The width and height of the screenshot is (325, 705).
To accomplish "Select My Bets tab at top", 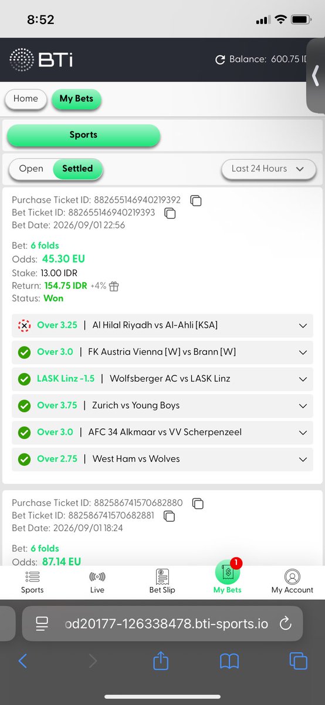I will click(76, 99).
